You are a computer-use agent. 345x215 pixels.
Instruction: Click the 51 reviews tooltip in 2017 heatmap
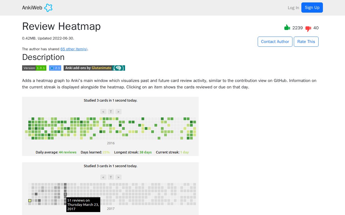[x=83, y=205]
